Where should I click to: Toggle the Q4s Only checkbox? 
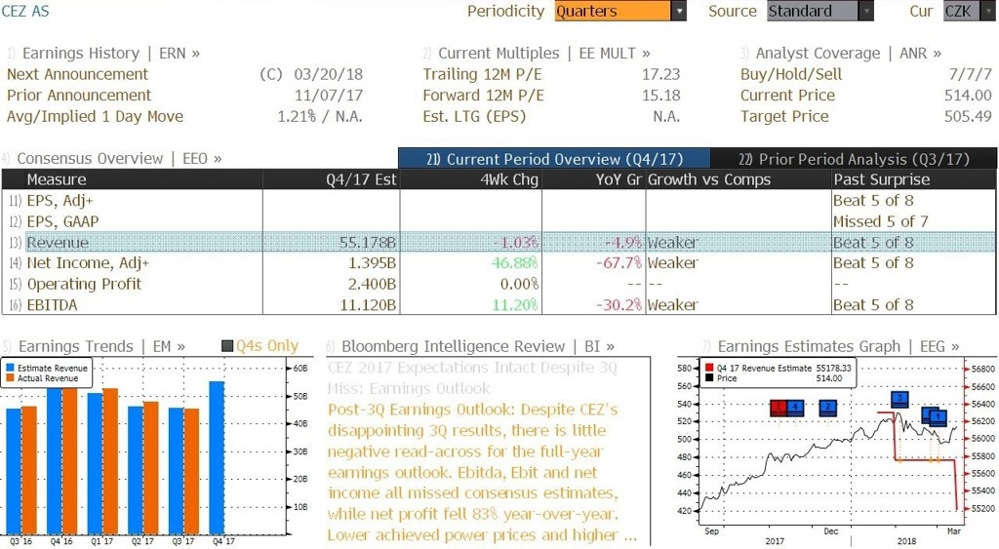226,346
